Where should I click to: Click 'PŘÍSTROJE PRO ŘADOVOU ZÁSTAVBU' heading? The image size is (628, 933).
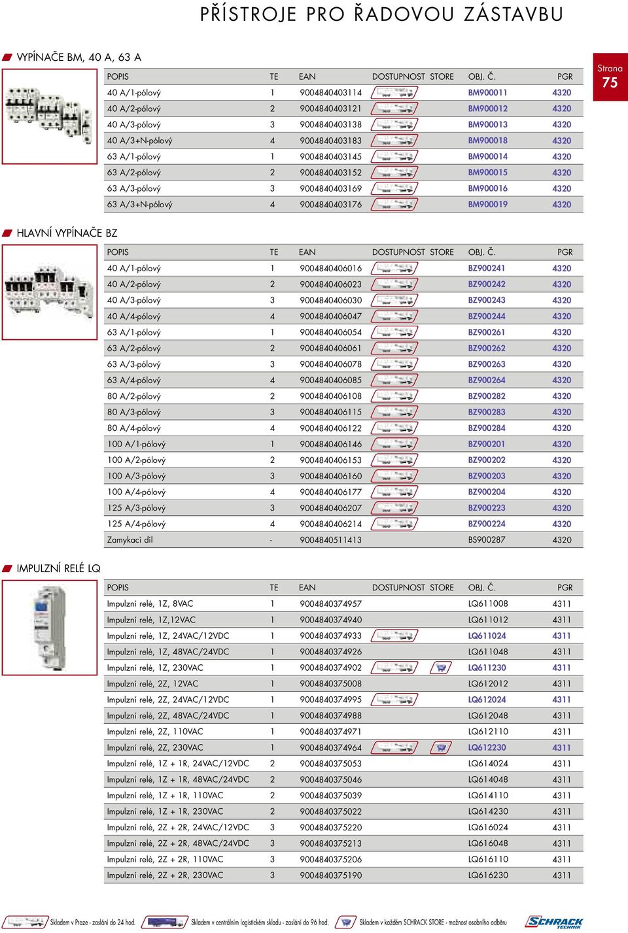(381, 14)
